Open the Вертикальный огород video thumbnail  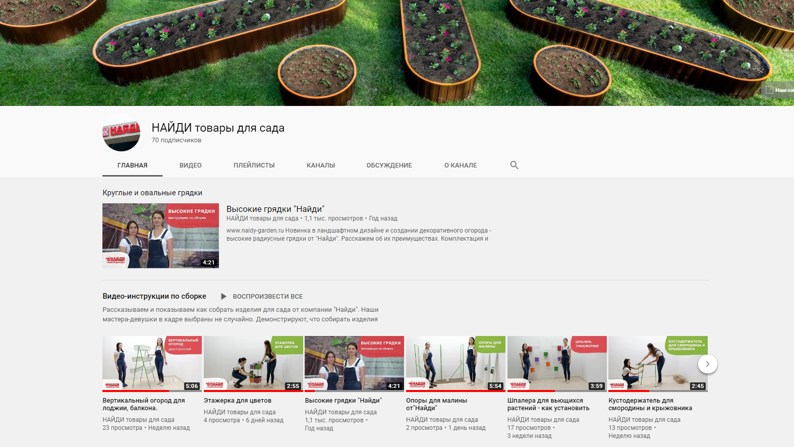point(152,364)
